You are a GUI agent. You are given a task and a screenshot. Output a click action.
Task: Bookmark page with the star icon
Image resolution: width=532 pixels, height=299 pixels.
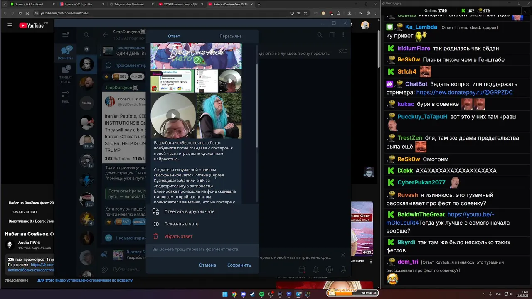coord(305,13)
